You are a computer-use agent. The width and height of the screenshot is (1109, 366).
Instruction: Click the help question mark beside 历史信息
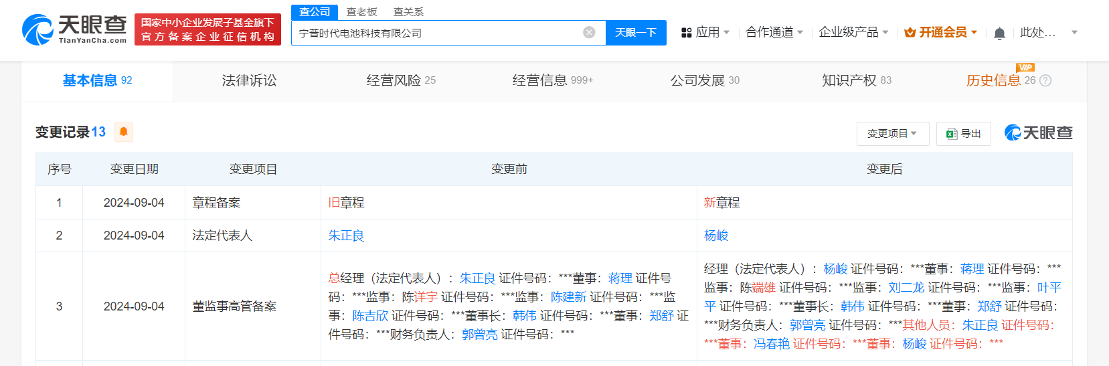[x=1045, y=81]
